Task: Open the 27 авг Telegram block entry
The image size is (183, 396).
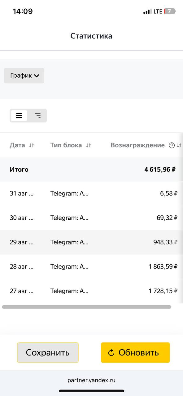Action: 69,291
